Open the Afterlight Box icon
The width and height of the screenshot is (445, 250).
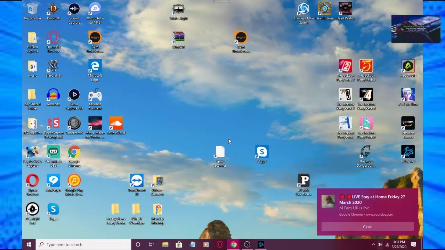(x=32, y=214)
